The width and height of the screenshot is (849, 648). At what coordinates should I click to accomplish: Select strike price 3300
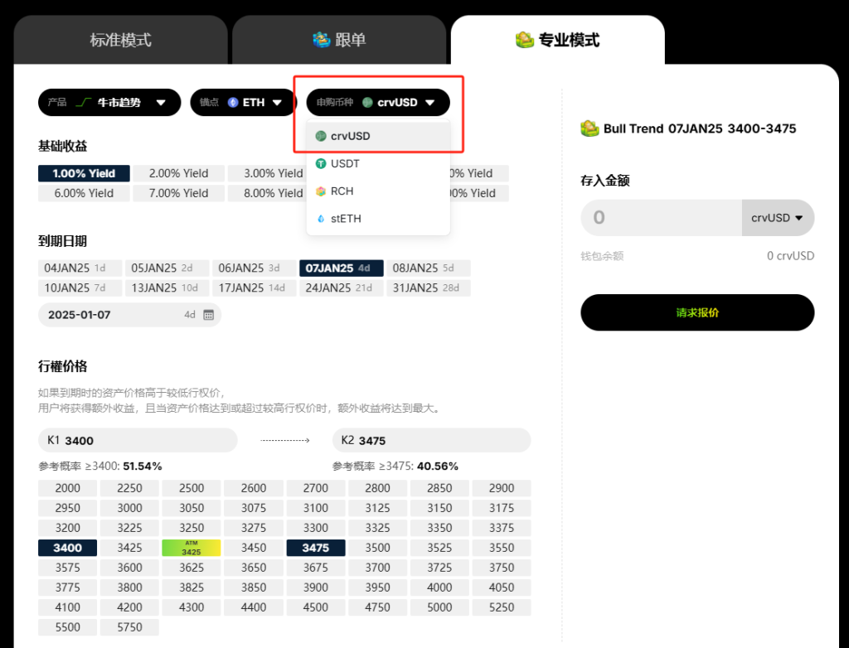click(x=316, y=528)
